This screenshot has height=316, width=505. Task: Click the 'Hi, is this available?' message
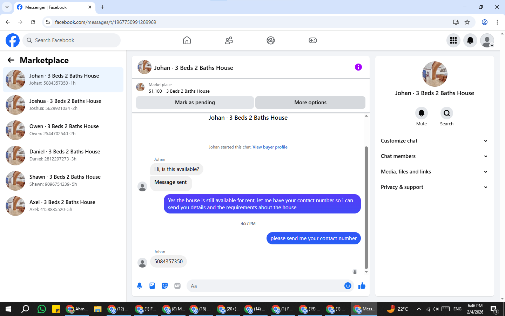pyautogui.click(x=177, y=169)
